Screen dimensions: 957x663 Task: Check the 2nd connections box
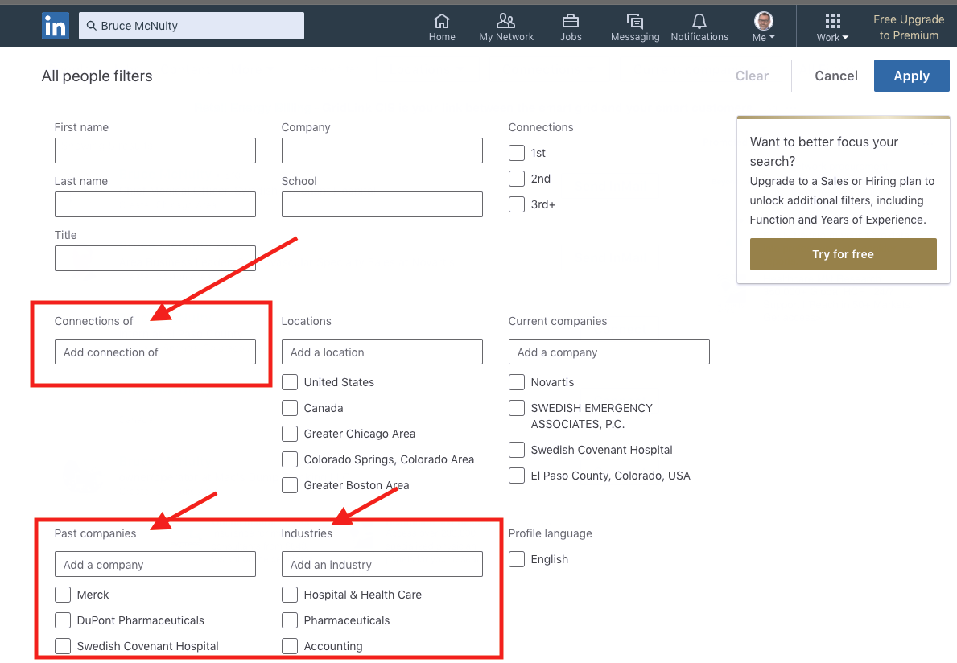coord(517,178)
